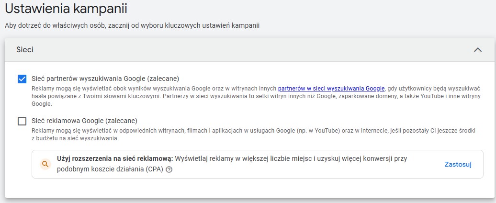This screenshot has width=496, height=203.
Task: Click the Sieci section title
Action: pyautogui.click(x=25, y=50)
